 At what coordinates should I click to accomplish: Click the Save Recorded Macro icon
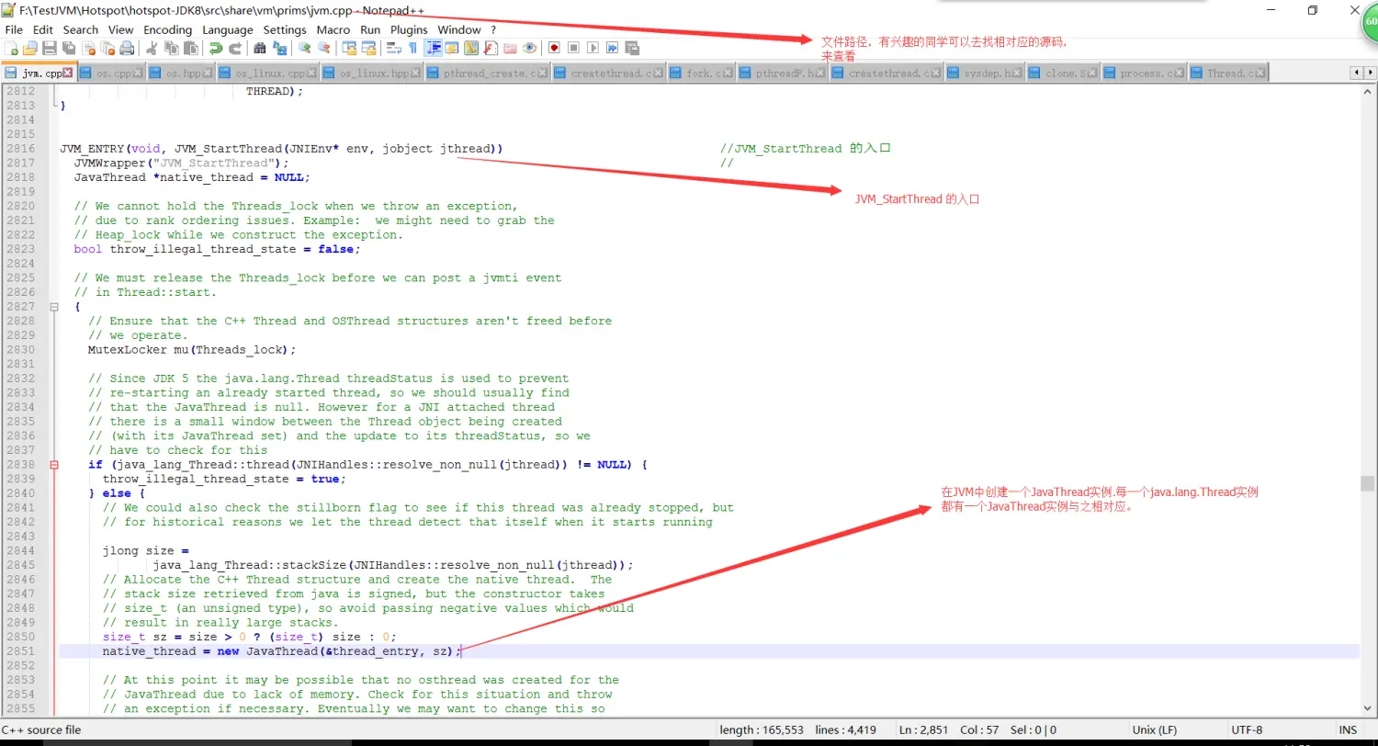[x=632, y=48]
